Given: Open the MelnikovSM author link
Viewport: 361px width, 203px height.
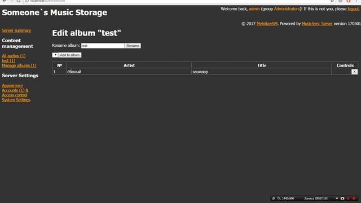Looking at the screenshot, I should click(267, 24).
